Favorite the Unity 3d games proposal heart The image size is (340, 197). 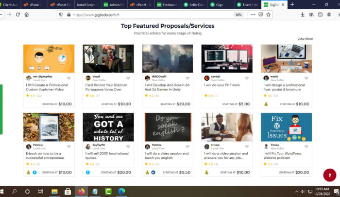(188, 78)
